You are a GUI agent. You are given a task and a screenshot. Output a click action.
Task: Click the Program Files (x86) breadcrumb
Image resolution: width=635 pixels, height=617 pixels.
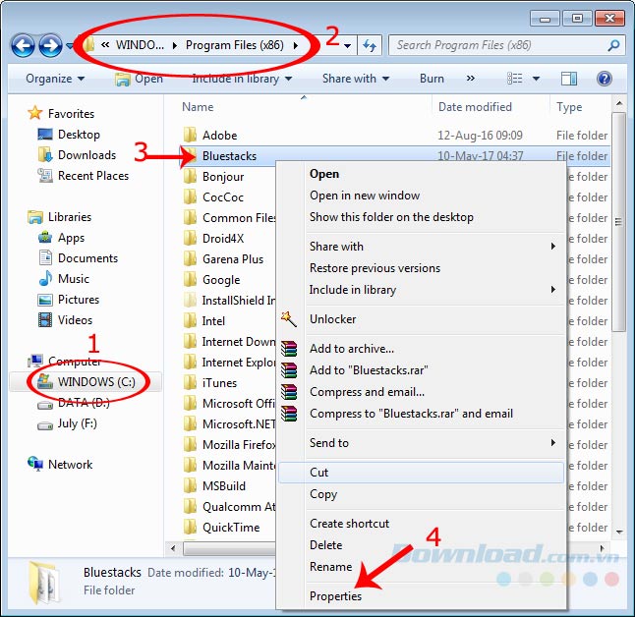tap(235, 45)
